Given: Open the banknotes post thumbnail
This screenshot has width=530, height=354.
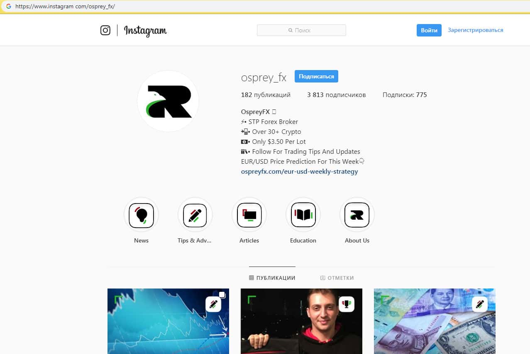Looking at the screenshot, I should 435,321.
